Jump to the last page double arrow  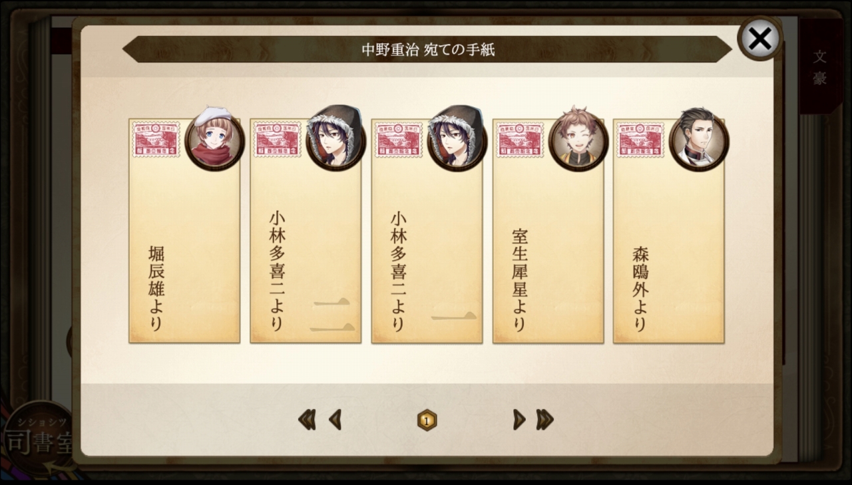point(544,420)
